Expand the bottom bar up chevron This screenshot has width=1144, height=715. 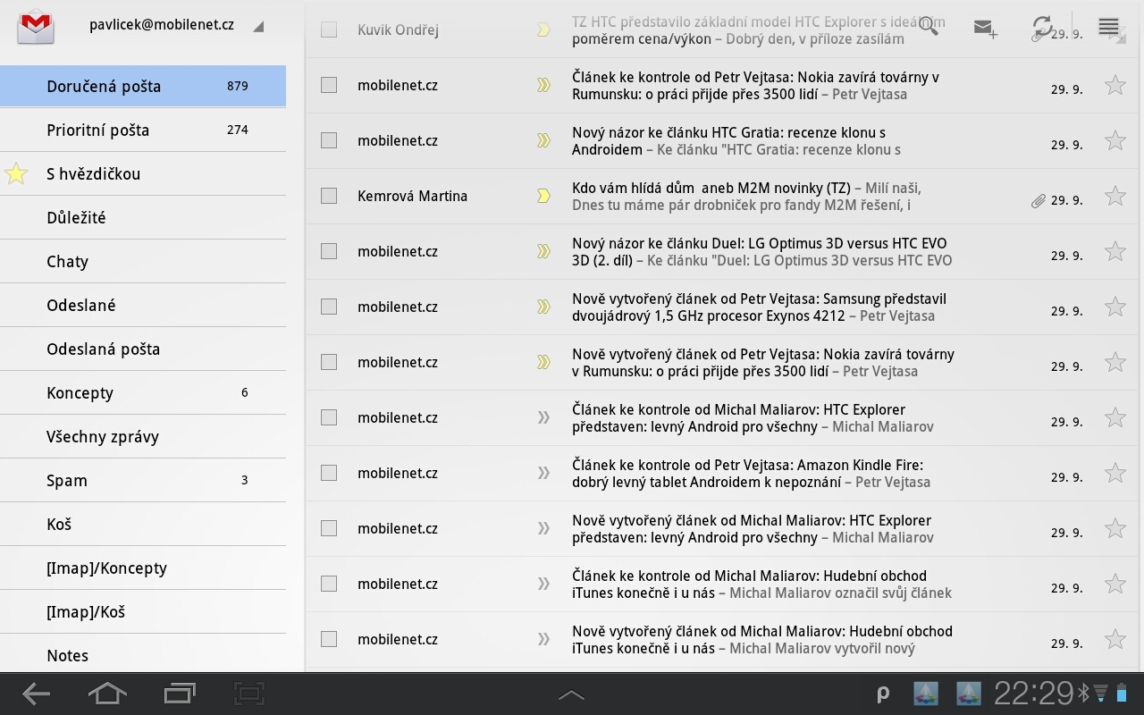click(x=571, y=694)
